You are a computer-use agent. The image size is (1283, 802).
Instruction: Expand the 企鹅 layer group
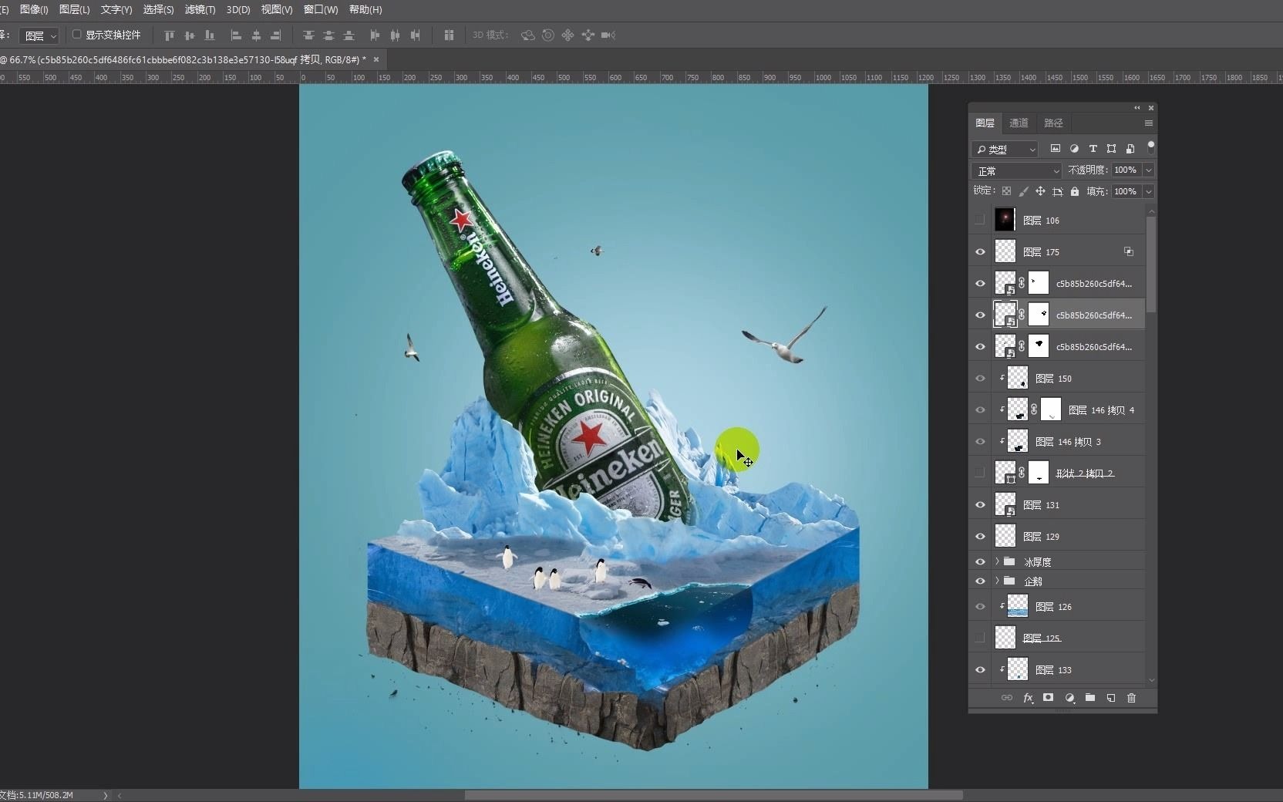pos(997,581)
